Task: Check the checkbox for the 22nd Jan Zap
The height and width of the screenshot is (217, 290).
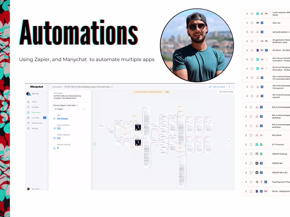Action: 252,23
